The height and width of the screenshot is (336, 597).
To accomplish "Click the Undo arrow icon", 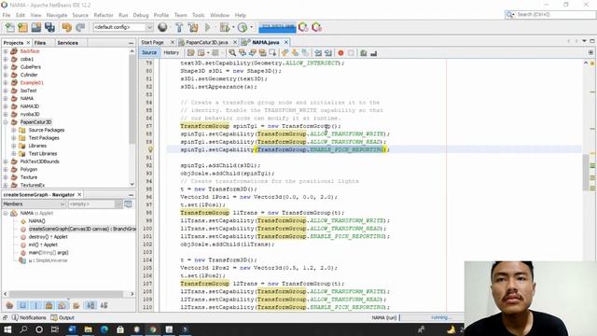I will pyautogui.click(x=67, y=27).
